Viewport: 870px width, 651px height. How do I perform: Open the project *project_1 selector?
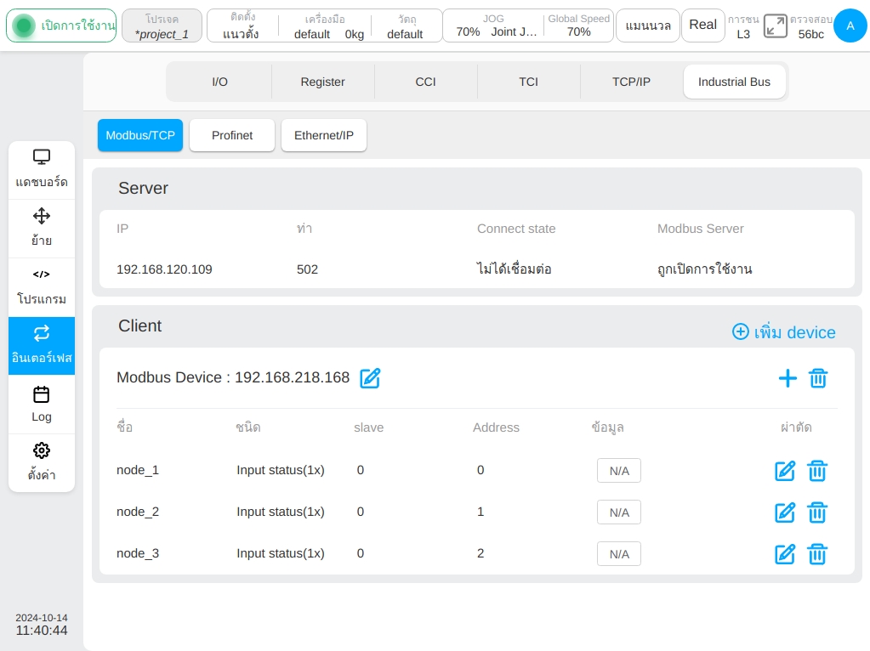coord(162,25)
